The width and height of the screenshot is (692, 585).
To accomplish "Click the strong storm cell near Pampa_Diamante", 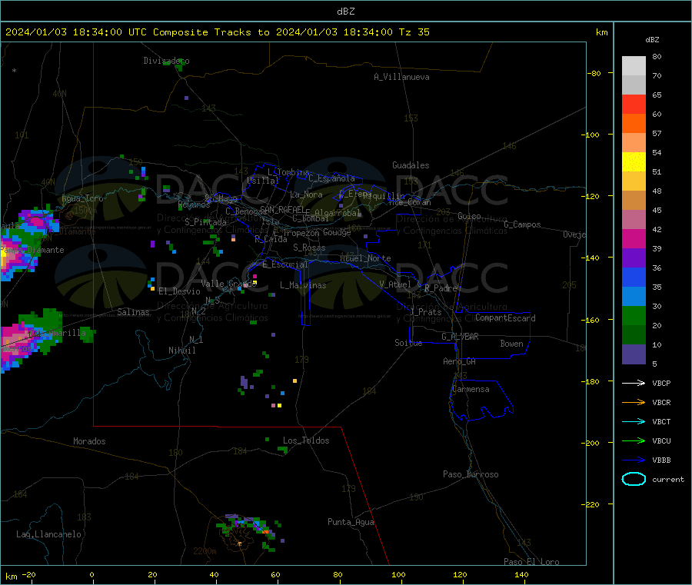I will [x=20, y=249].
